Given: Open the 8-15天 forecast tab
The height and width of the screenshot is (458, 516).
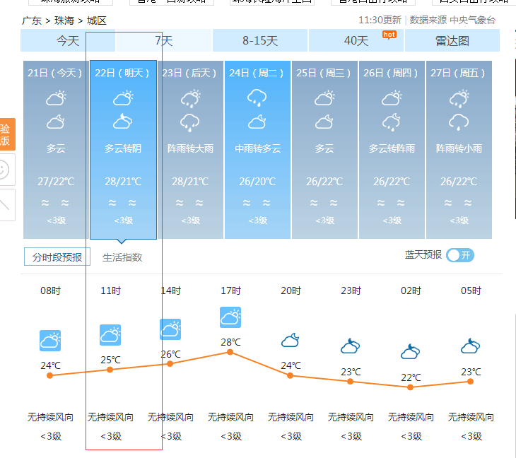Looking at the screenshot, I should (x=260, y=40).
